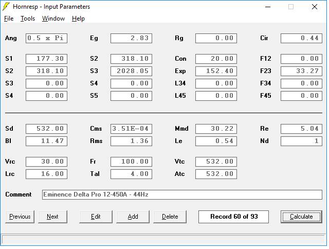Click the Comment field with Eminence Delta Pro
The width and height of the screenshot is (329, 249).
(x=182, y=194)
